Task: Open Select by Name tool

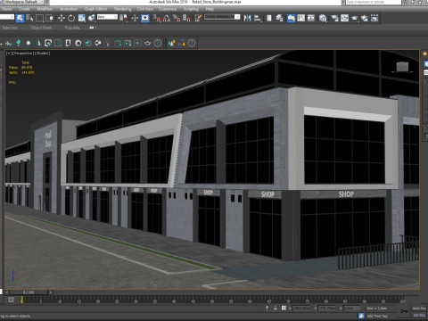Action: 29,18
